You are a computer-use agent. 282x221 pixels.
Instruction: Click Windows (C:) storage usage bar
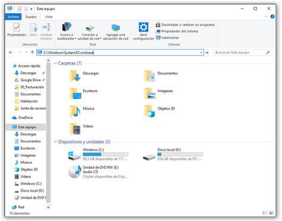[x=105, y=154]
